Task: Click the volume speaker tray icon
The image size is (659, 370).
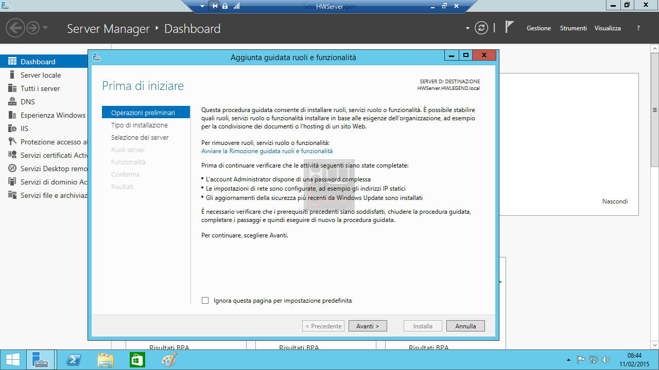Action: tap(605, 360)
